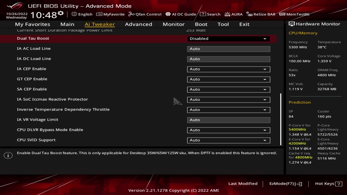The width and height of the screenshot is (347, 195).
Task: Switch to the Main tab
Action: (x=67, y=24)
